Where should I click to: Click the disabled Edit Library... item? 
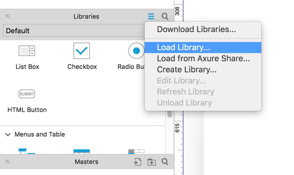[203, 81]
